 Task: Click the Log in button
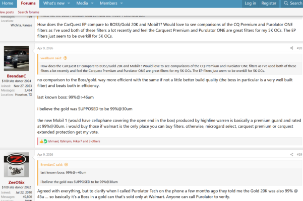point(250,4)
